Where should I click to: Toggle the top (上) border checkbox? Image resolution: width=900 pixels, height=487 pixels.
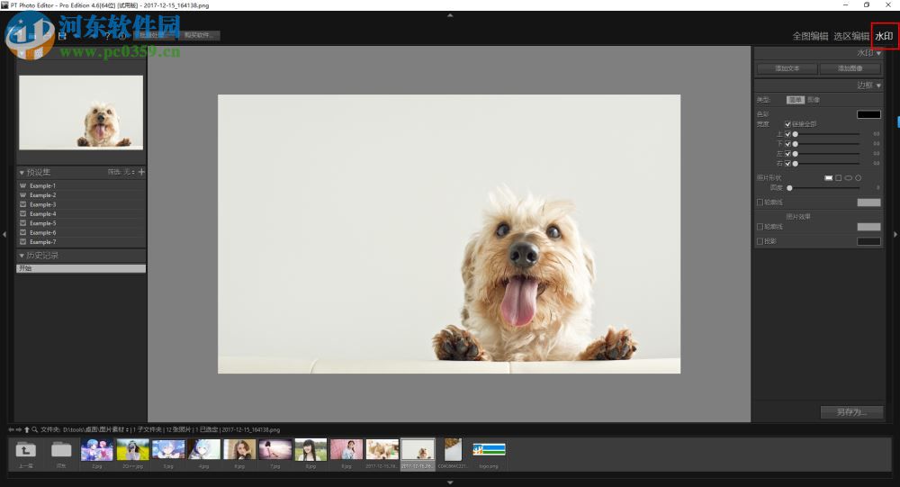tap(787, 134)
